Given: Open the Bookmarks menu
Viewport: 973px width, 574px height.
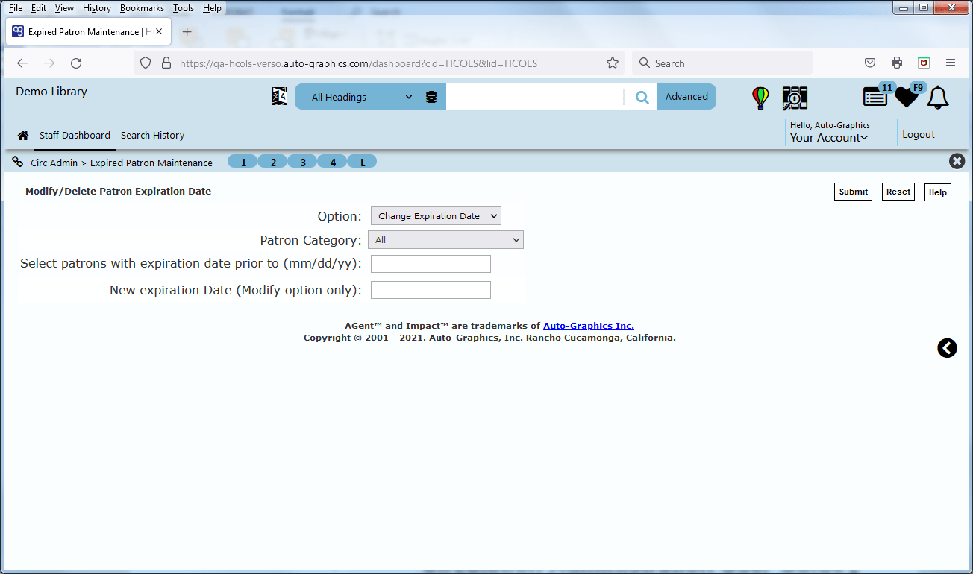Looking at the screenshot, I should coord(142,8).
